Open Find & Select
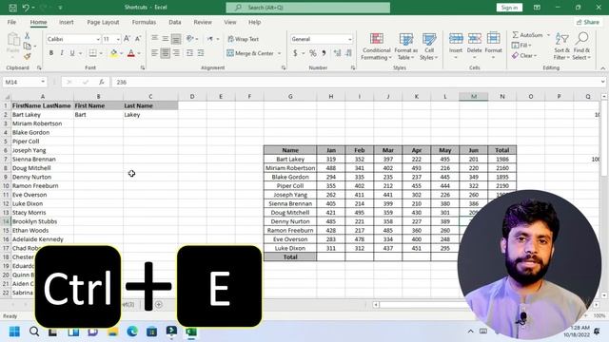 pyautogui.click(x=581, y=47)
